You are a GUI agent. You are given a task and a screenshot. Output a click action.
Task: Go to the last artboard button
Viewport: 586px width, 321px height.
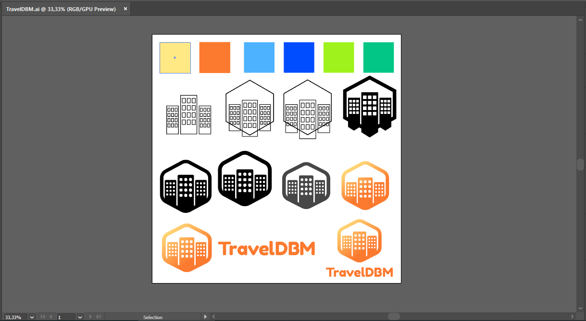99,317
